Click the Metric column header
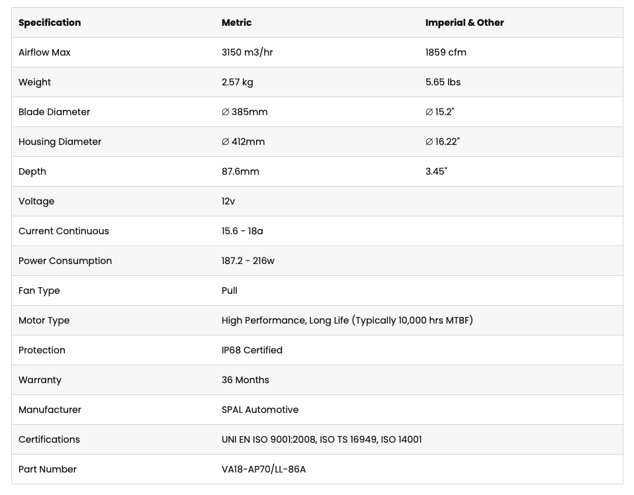The image size is (634, 495). (x=236, y=22)
